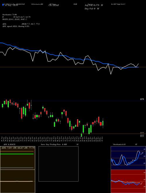Click the empty Intra Day Trading Price box
The height and width of the screenshot is (193, 146).
(58, 164)
